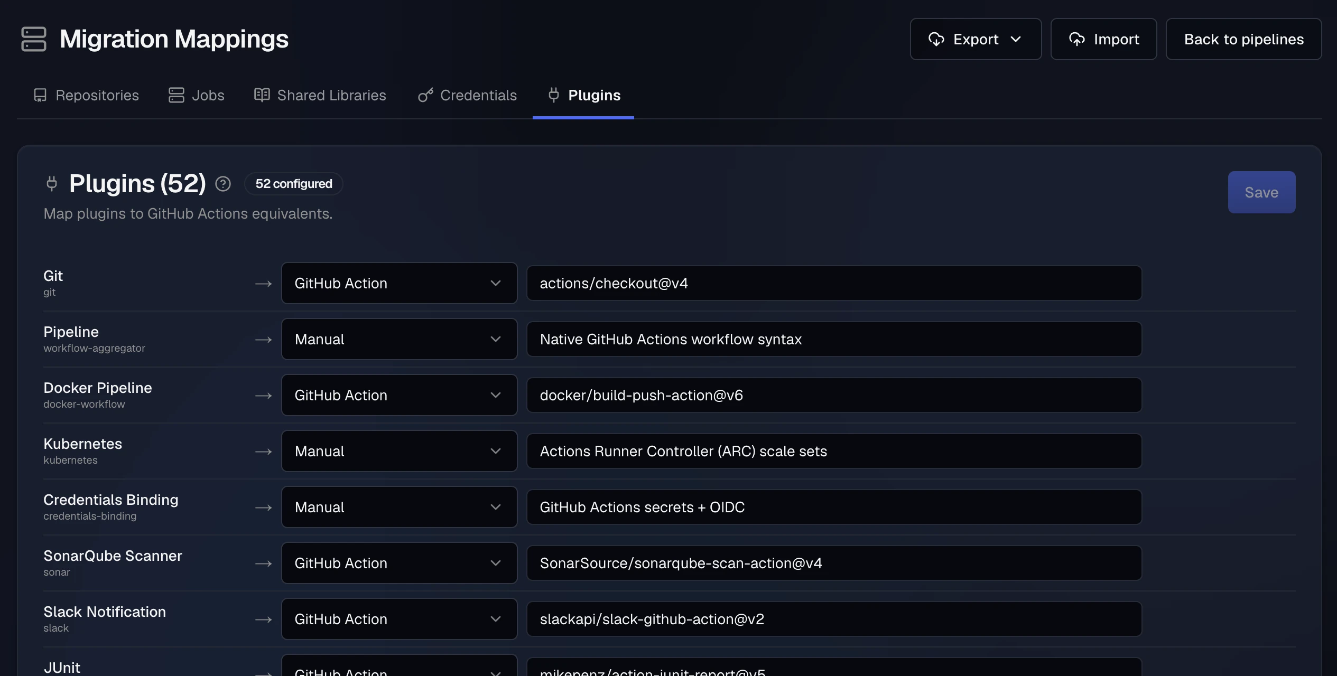
Task: Open the mapping type dropdown for Kubernetes
Action: click(399, 451)
